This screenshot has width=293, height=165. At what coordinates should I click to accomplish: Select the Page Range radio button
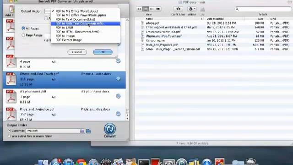23,35
